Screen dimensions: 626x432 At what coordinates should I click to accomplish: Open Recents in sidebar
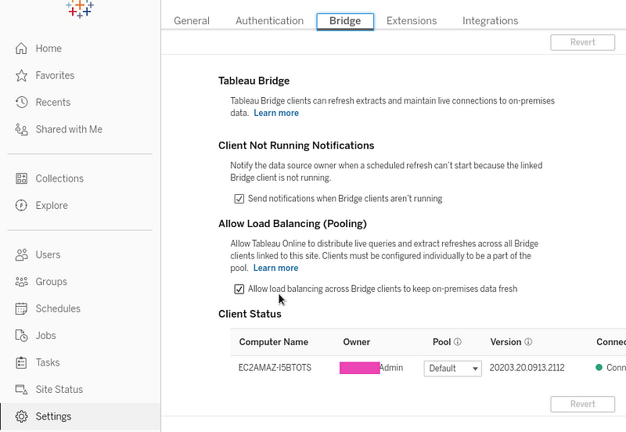pyautogui.click(x=53, y=103)
